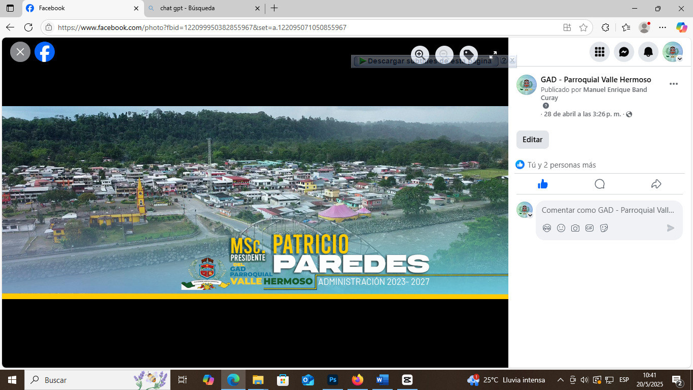Change commenting identity via avatar arrow
This screenshot has height=390, width=693.
tap(530, 215)
